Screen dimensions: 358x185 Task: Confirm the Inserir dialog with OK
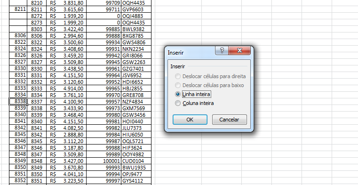tap(190, 120)
